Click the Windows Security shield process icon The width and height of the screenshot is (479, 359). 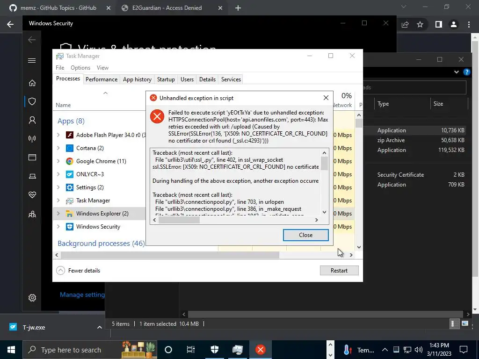(70, 227)
